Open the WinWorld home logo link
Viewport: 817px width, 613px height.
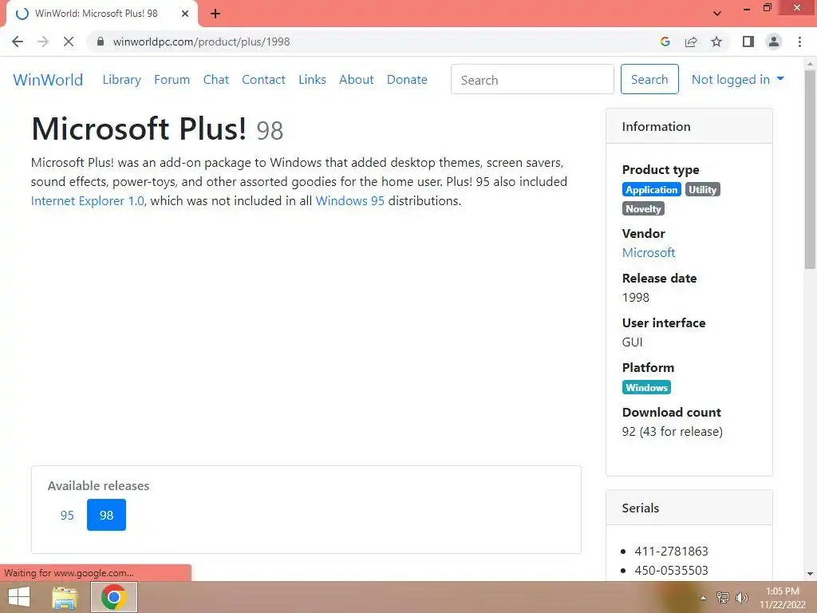[48, 80]
